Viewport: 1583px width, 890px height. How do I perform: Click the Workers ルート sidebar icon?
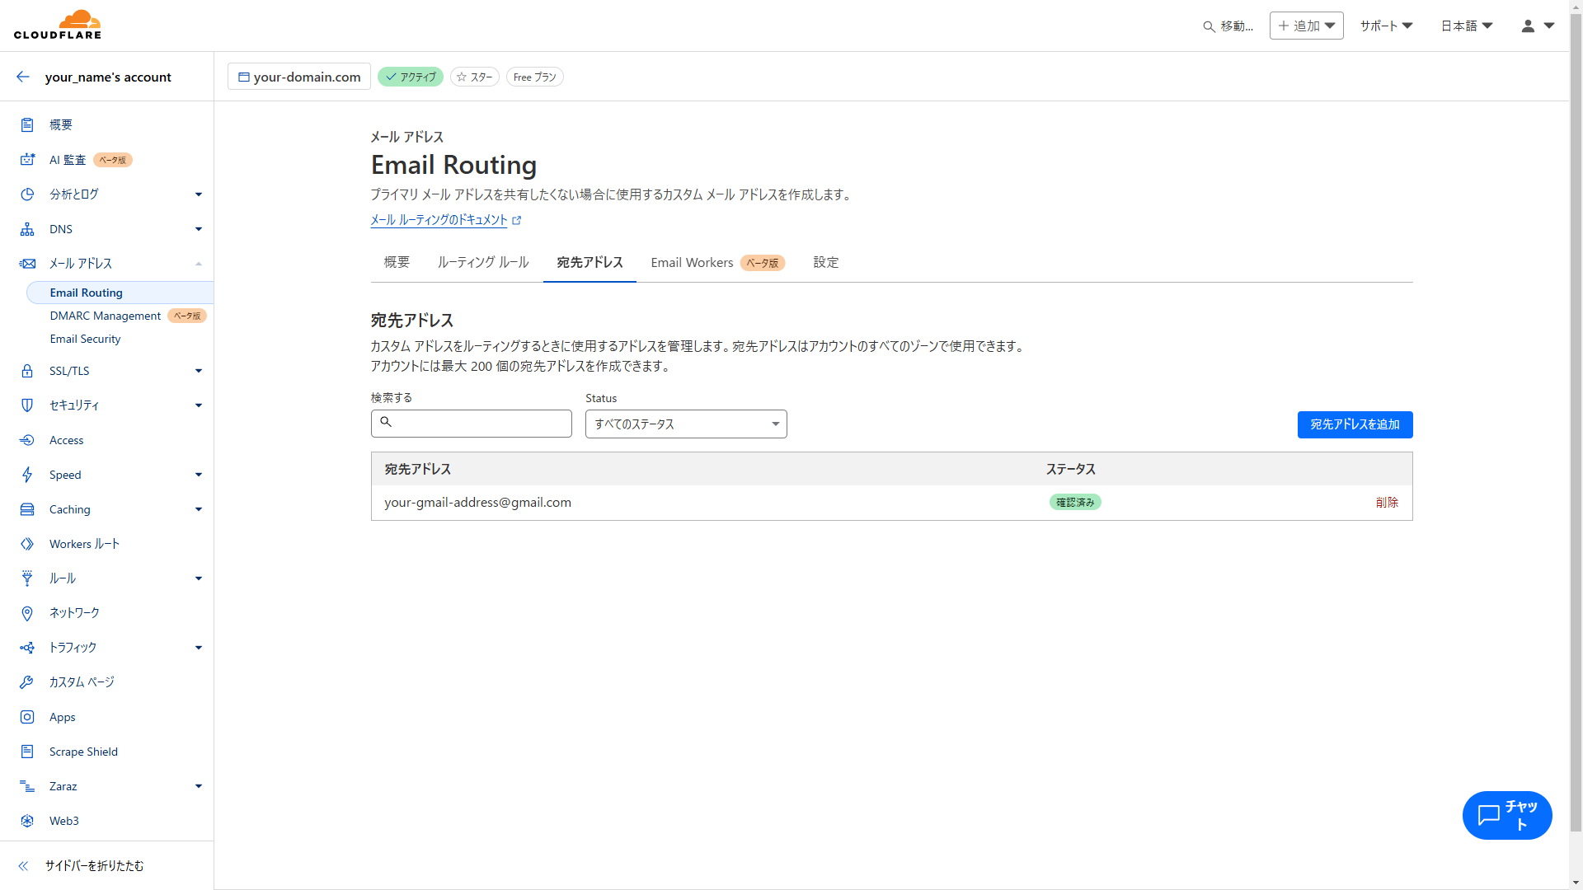[x=27, y=544]
